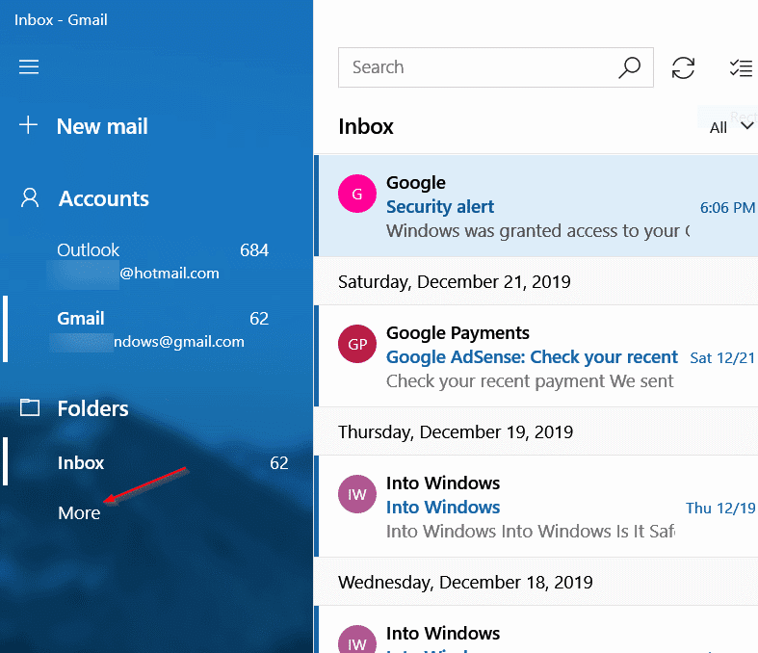Click the Sat 12/21 timestamp

(722, 358)
